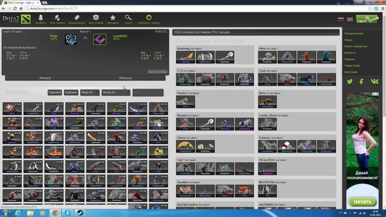
Task: Click browser forward arrow
Action: [9, 8]
